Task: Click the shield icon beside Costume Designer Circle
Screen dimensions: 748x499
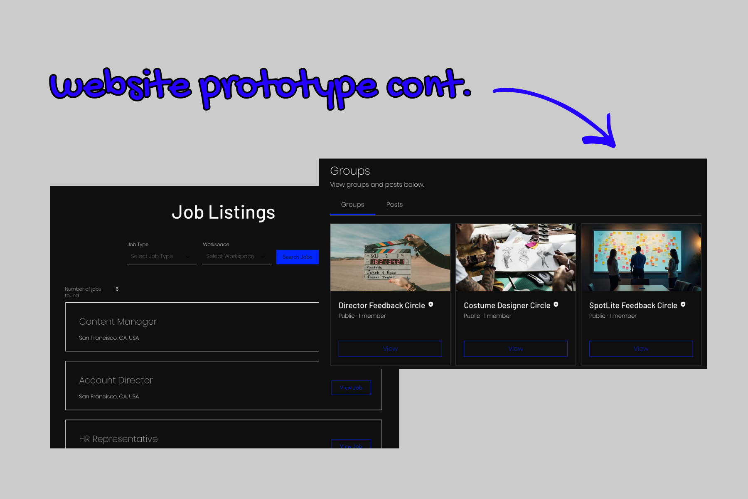Action: coord(556,305)
